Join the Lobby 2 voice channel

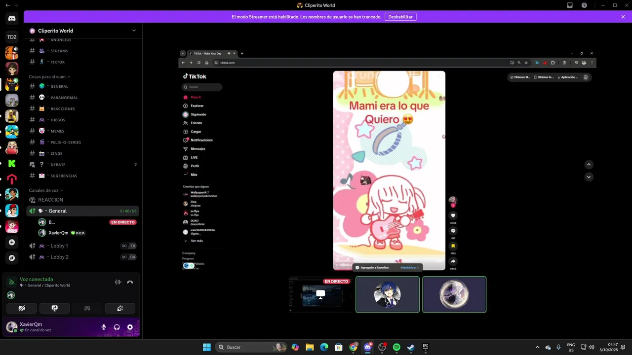click(82, 257)
